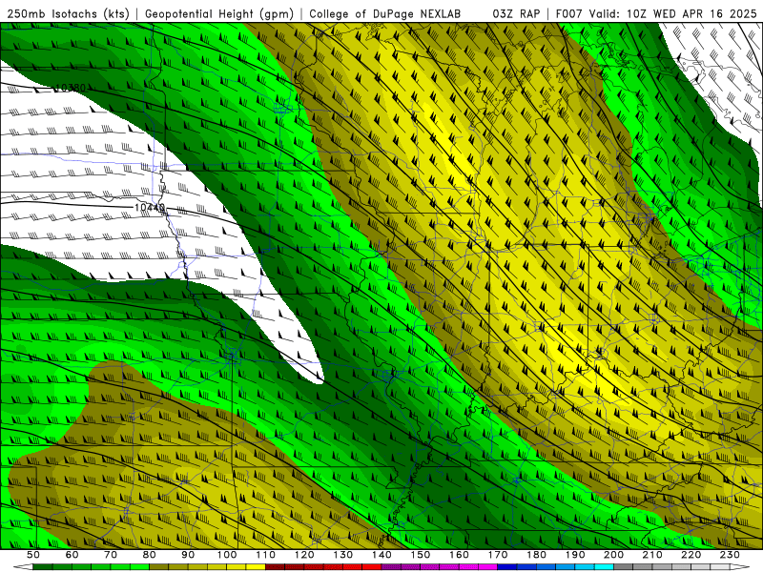Click the 140 knot legend value

381,555
